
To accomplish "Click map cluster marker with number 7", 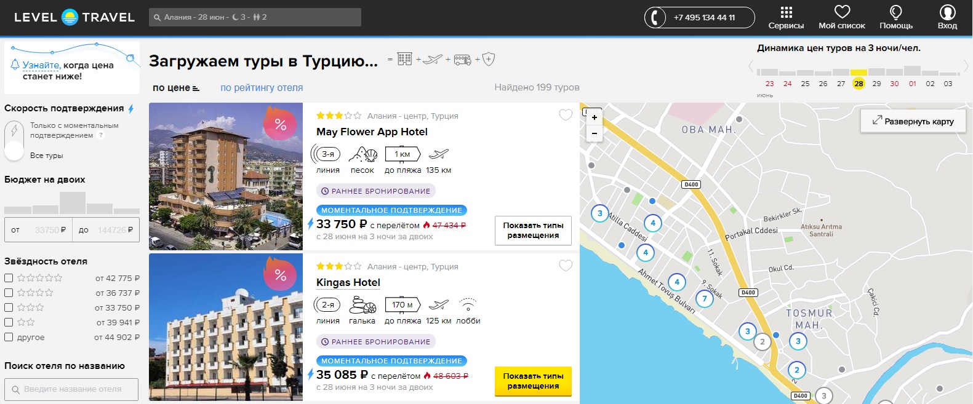I will pos(705,299).
